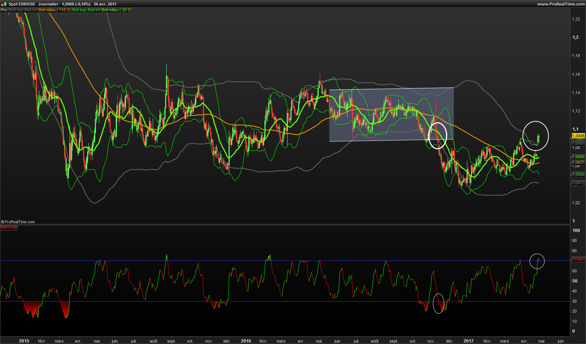Click the red 71,087 RSI value tag

coord(578,259)
